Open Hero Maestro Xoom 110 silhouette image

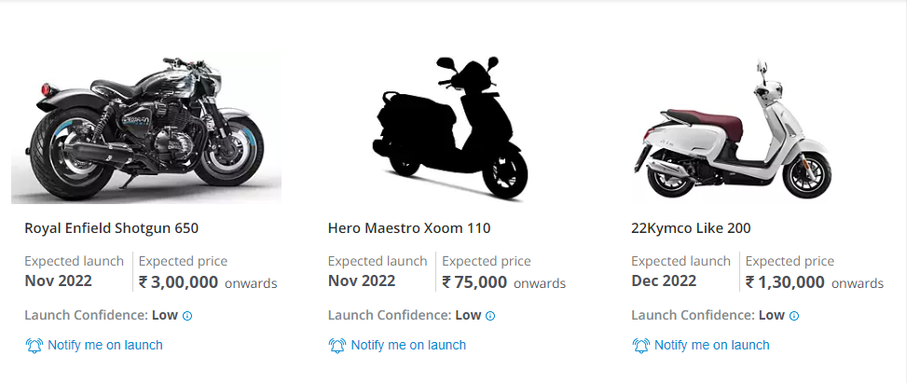pos(451,128)
